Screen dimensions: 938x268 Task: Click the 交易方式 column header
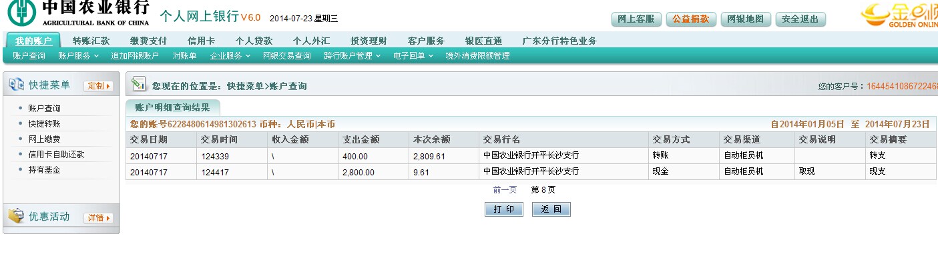[684, 140]
